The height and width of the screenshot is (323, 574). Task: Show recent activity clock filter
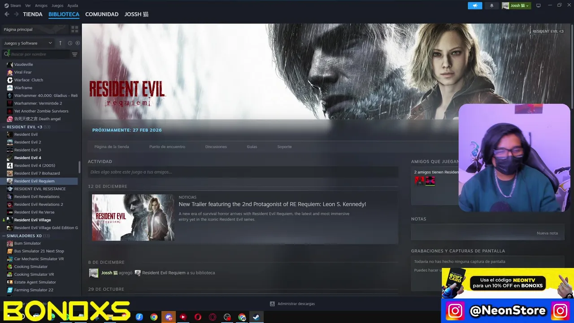point(70,43)
